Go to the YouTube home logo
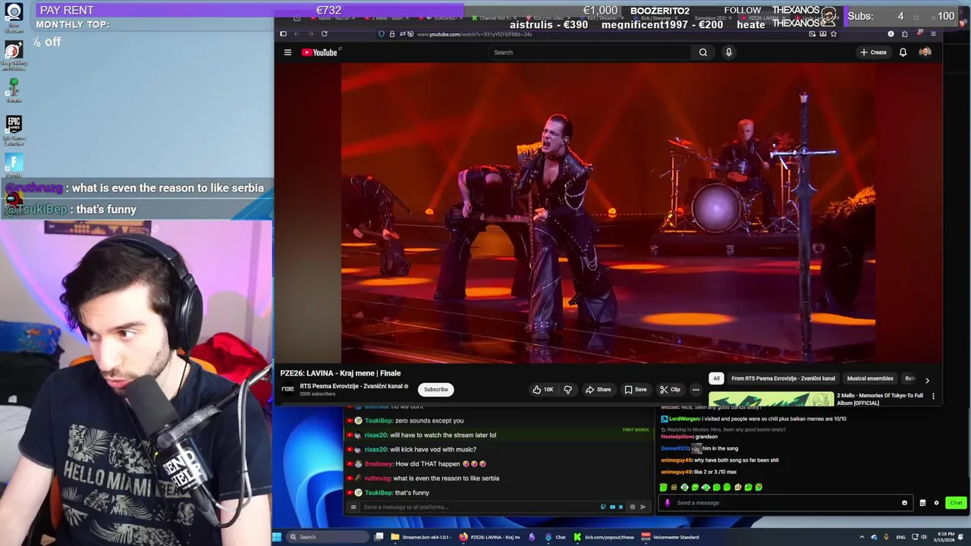 [319, 52]
